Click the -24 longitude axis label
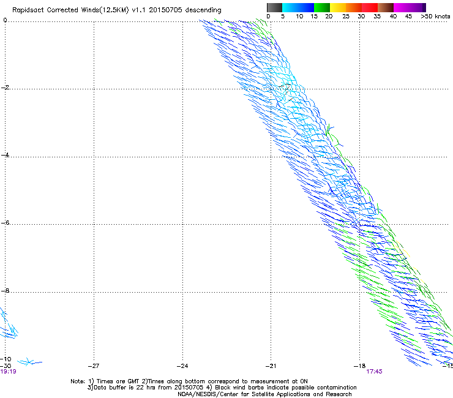This screenshot has width=453, height=398. pyautogui.click(x=182, y=366)
